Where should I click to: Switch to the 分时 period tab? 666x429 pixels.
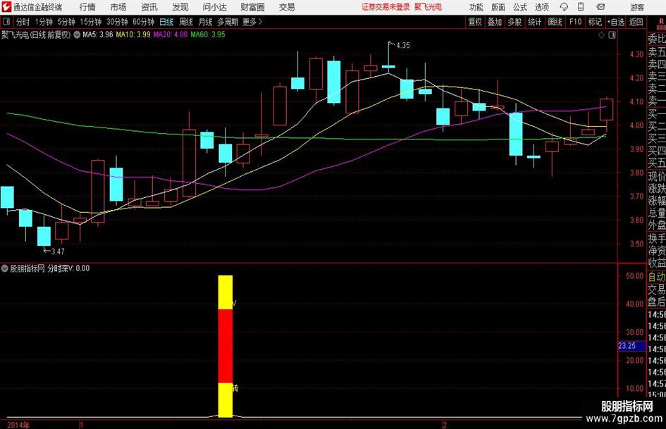click(x=23, y=22)
